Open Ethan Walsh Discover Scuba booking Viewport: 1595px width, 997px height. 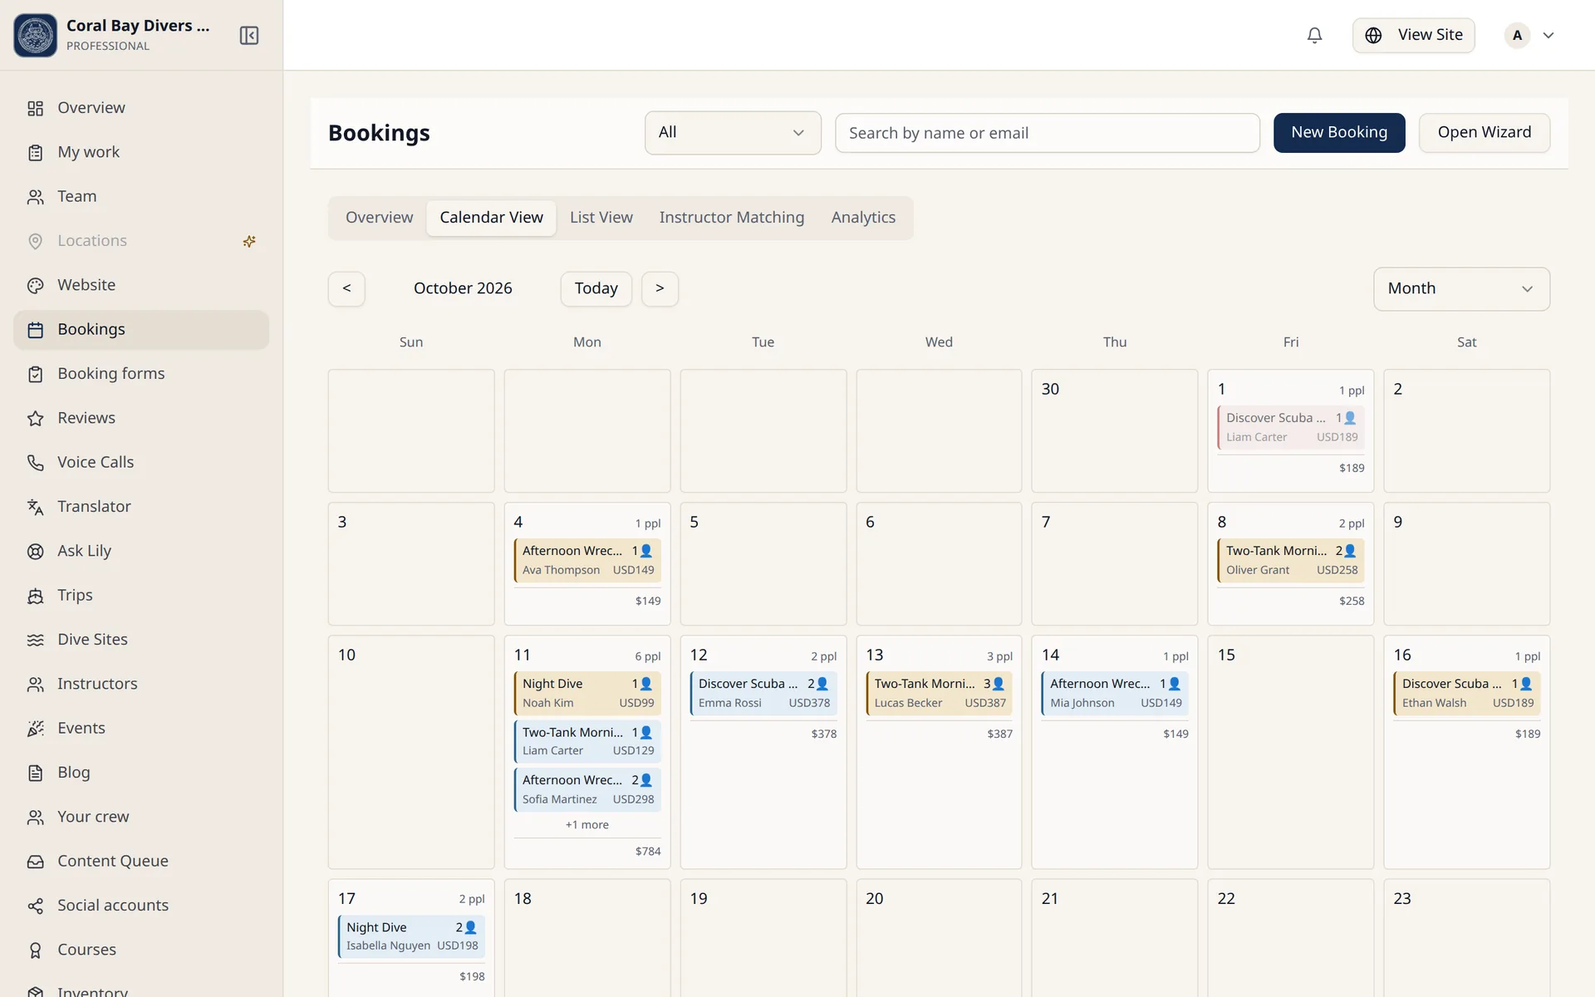tap(1466, 693)
